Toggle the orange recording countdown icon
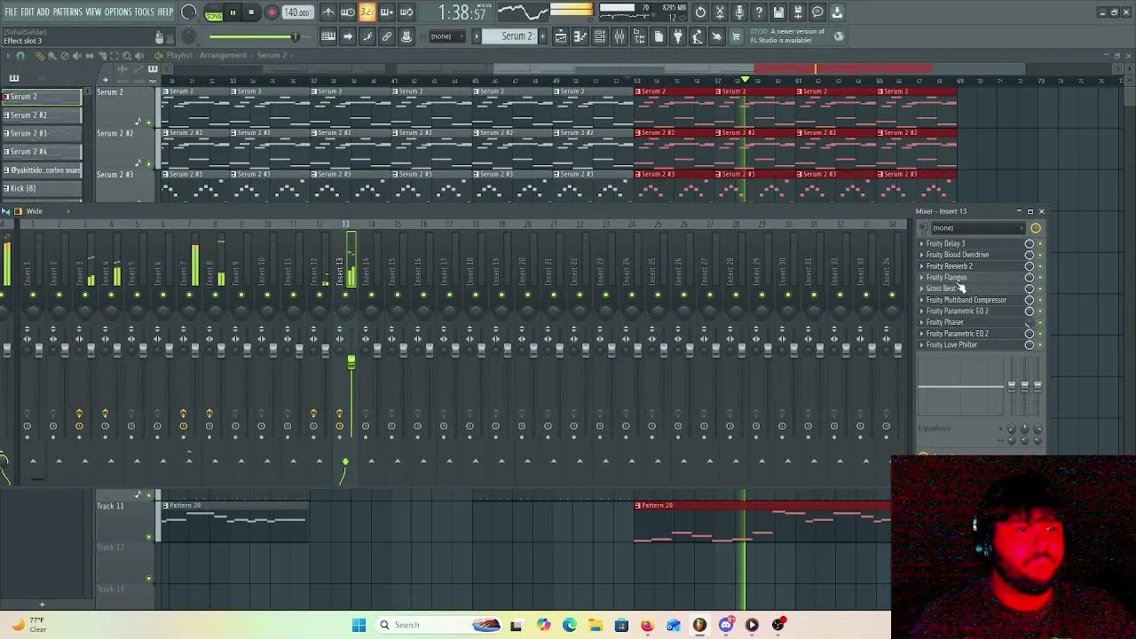 (x=367, y=12)
